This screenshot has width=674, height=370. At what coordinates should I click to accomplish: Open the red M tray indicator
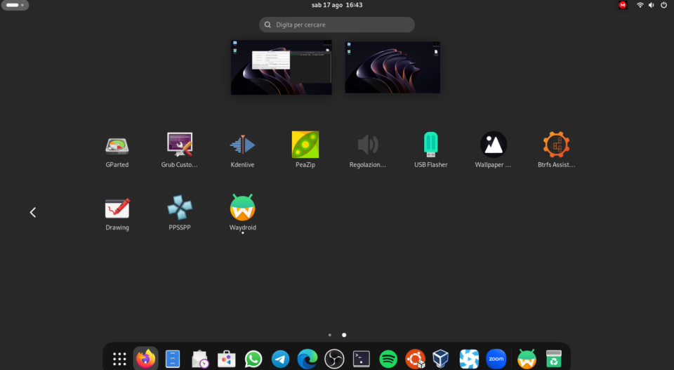[x=623, y=5]
